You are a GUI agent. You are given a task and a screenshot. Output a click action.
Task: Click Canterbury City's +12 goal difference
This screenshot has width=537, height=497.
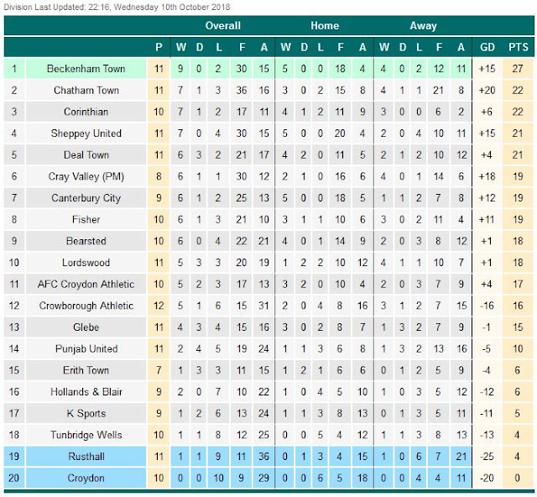click(487, 198)
